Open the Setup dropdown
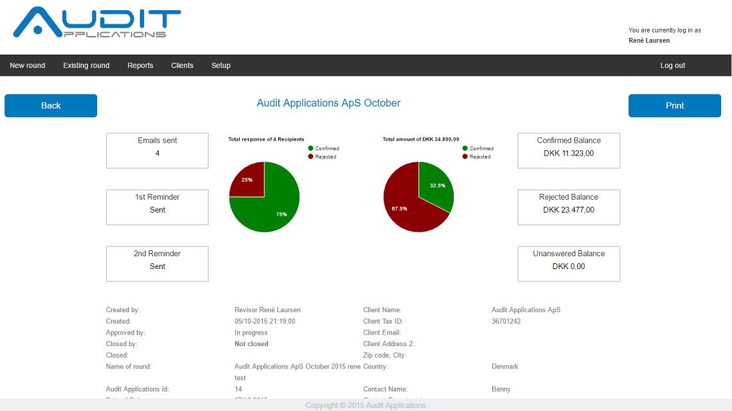Viewport: 732px width, 411px height. [220, 65]
